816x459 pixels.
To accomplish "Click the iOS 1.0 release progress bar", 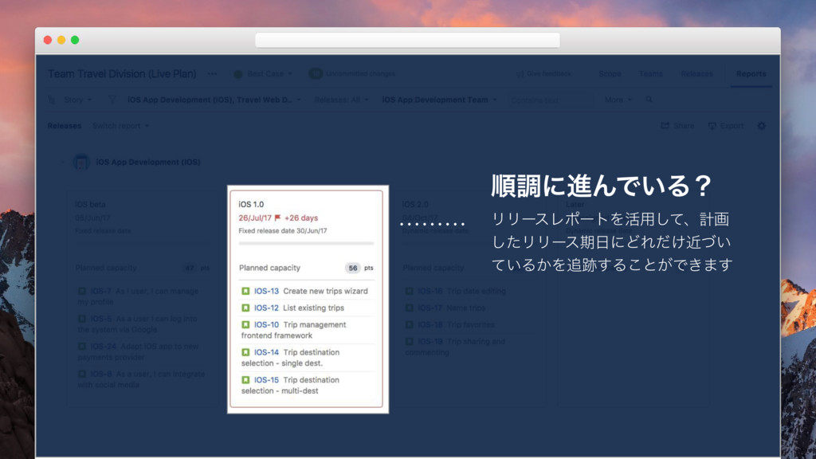I will pos(306,243).
